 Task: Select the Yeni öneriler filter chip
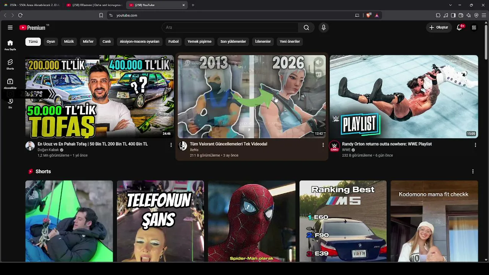[x=290, y=42]
